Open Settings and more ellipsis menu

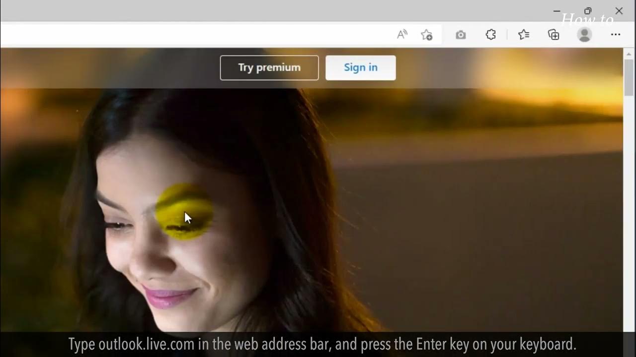coord(616,35)
